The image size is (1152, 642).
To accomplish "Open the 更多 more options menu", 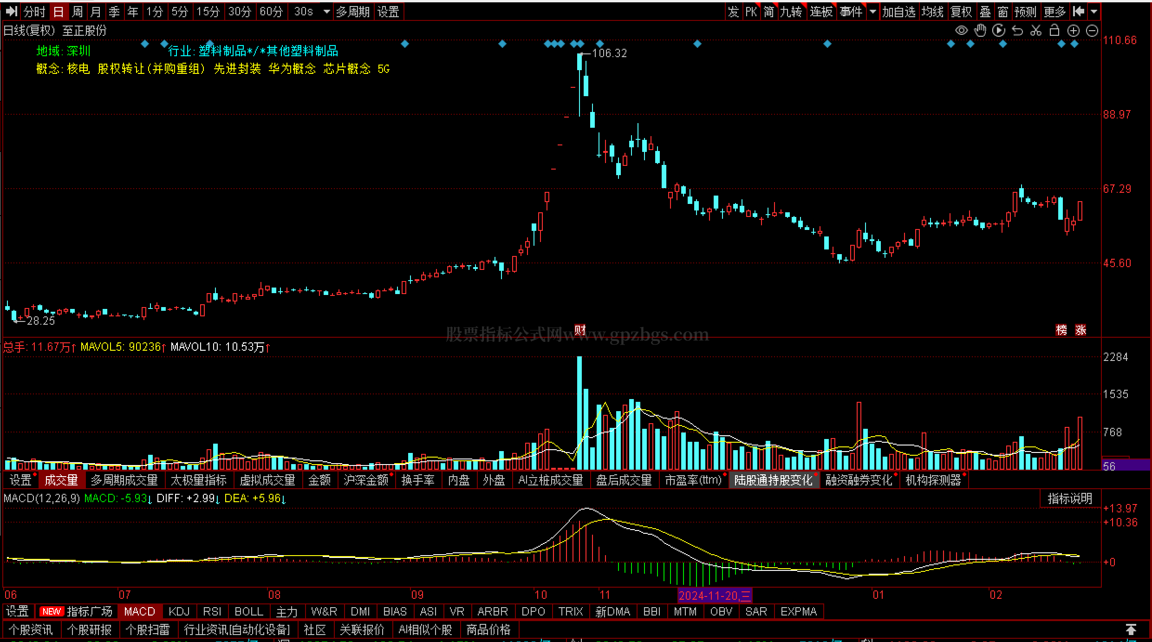I will pyautogui.click(x=1054, y=12).
